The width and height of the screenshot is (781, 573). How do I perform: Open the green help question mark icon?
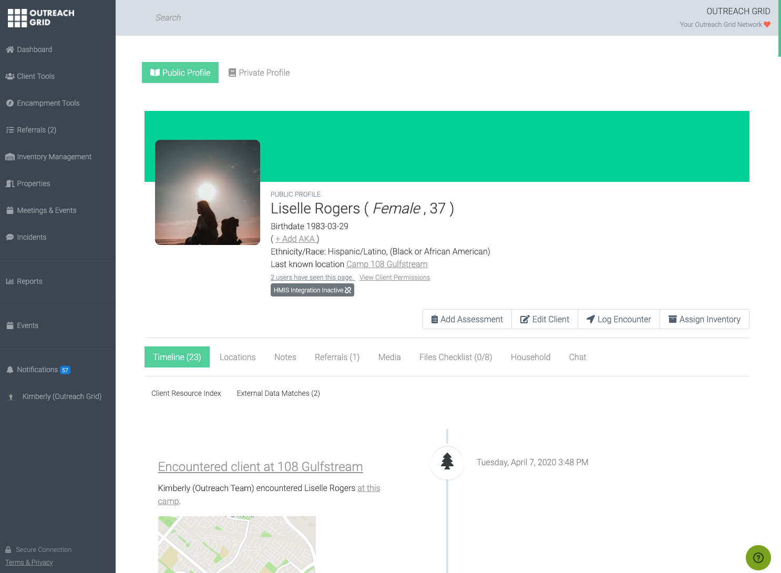pyautogui.click(x=758, y=558)
